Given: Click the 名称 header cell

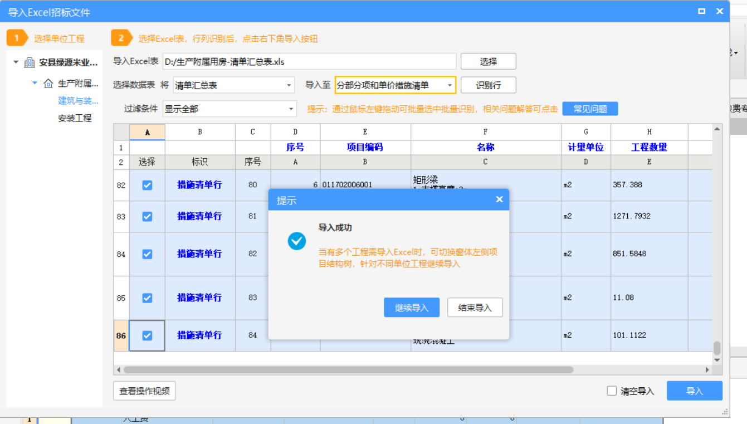Looking at the screenshot, I should [486, 147].
